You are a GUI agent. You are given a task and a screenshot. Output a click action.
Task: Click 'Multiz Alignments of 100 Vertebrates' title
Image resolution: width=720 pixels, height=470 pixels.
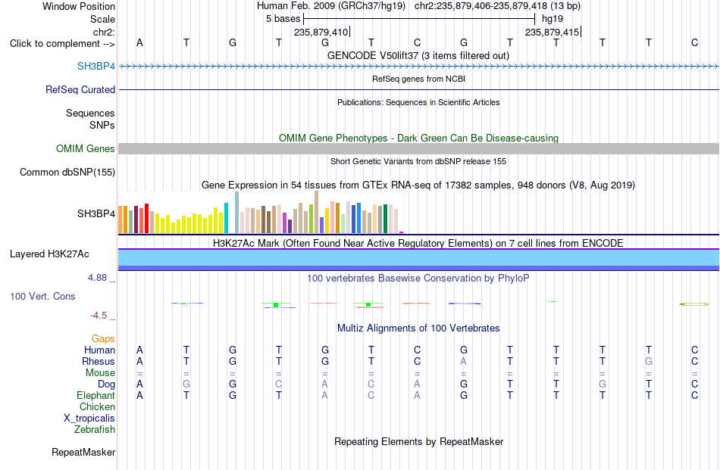tap(418, 328)
